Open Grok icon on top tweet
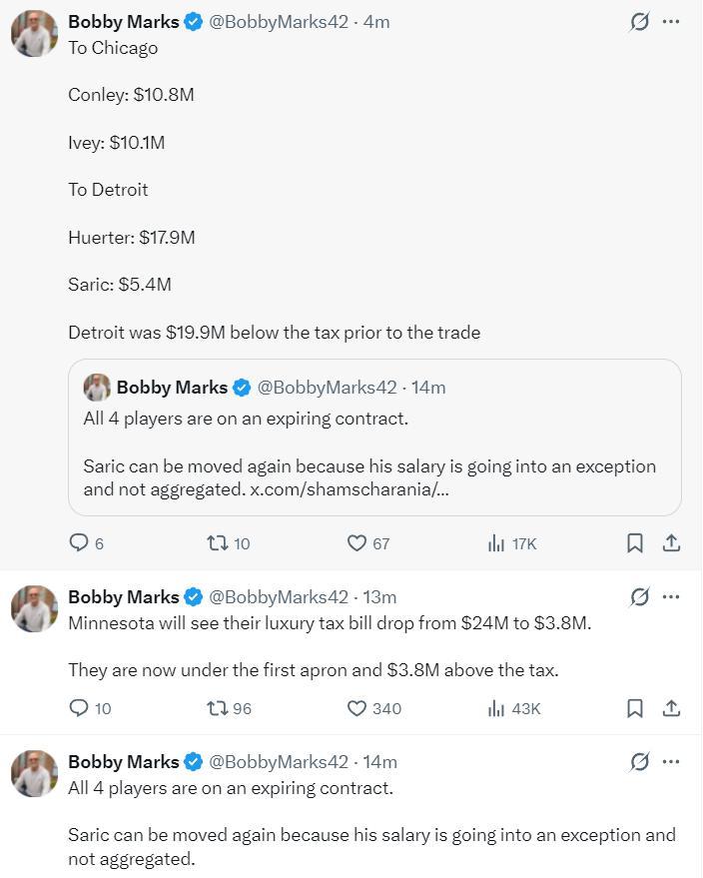This screenshot has height=878, width=703. tap(639, 21)
